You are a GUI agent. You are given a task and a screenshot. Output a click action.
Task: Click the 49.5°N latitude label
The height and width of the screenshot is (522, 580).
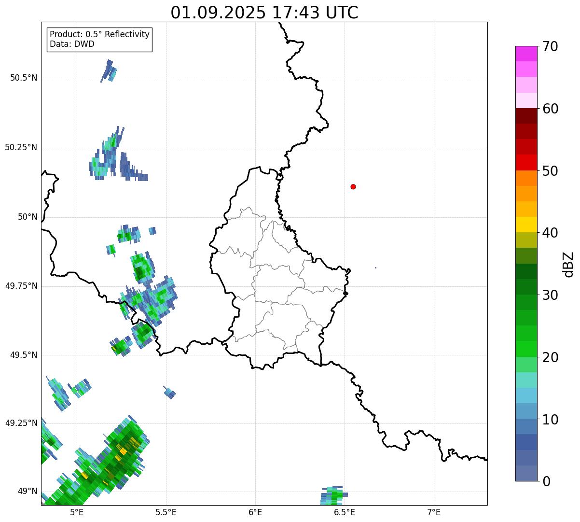[24, 355]
